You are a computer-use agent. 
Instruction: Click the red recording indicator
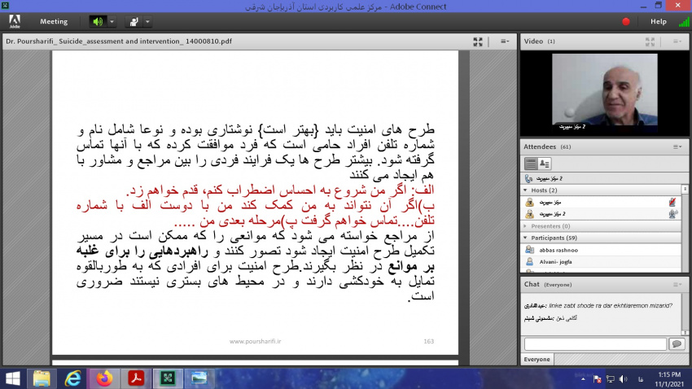pyautogui.click(x=625, y=22)
